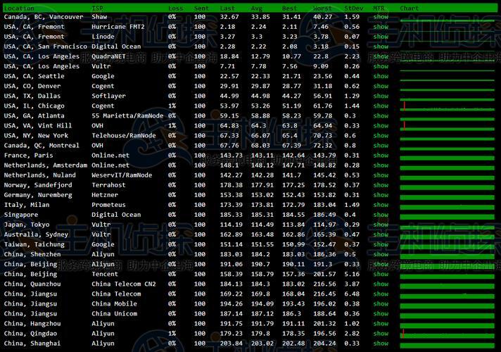Click the 'ISP' column header

coord(97,8)
